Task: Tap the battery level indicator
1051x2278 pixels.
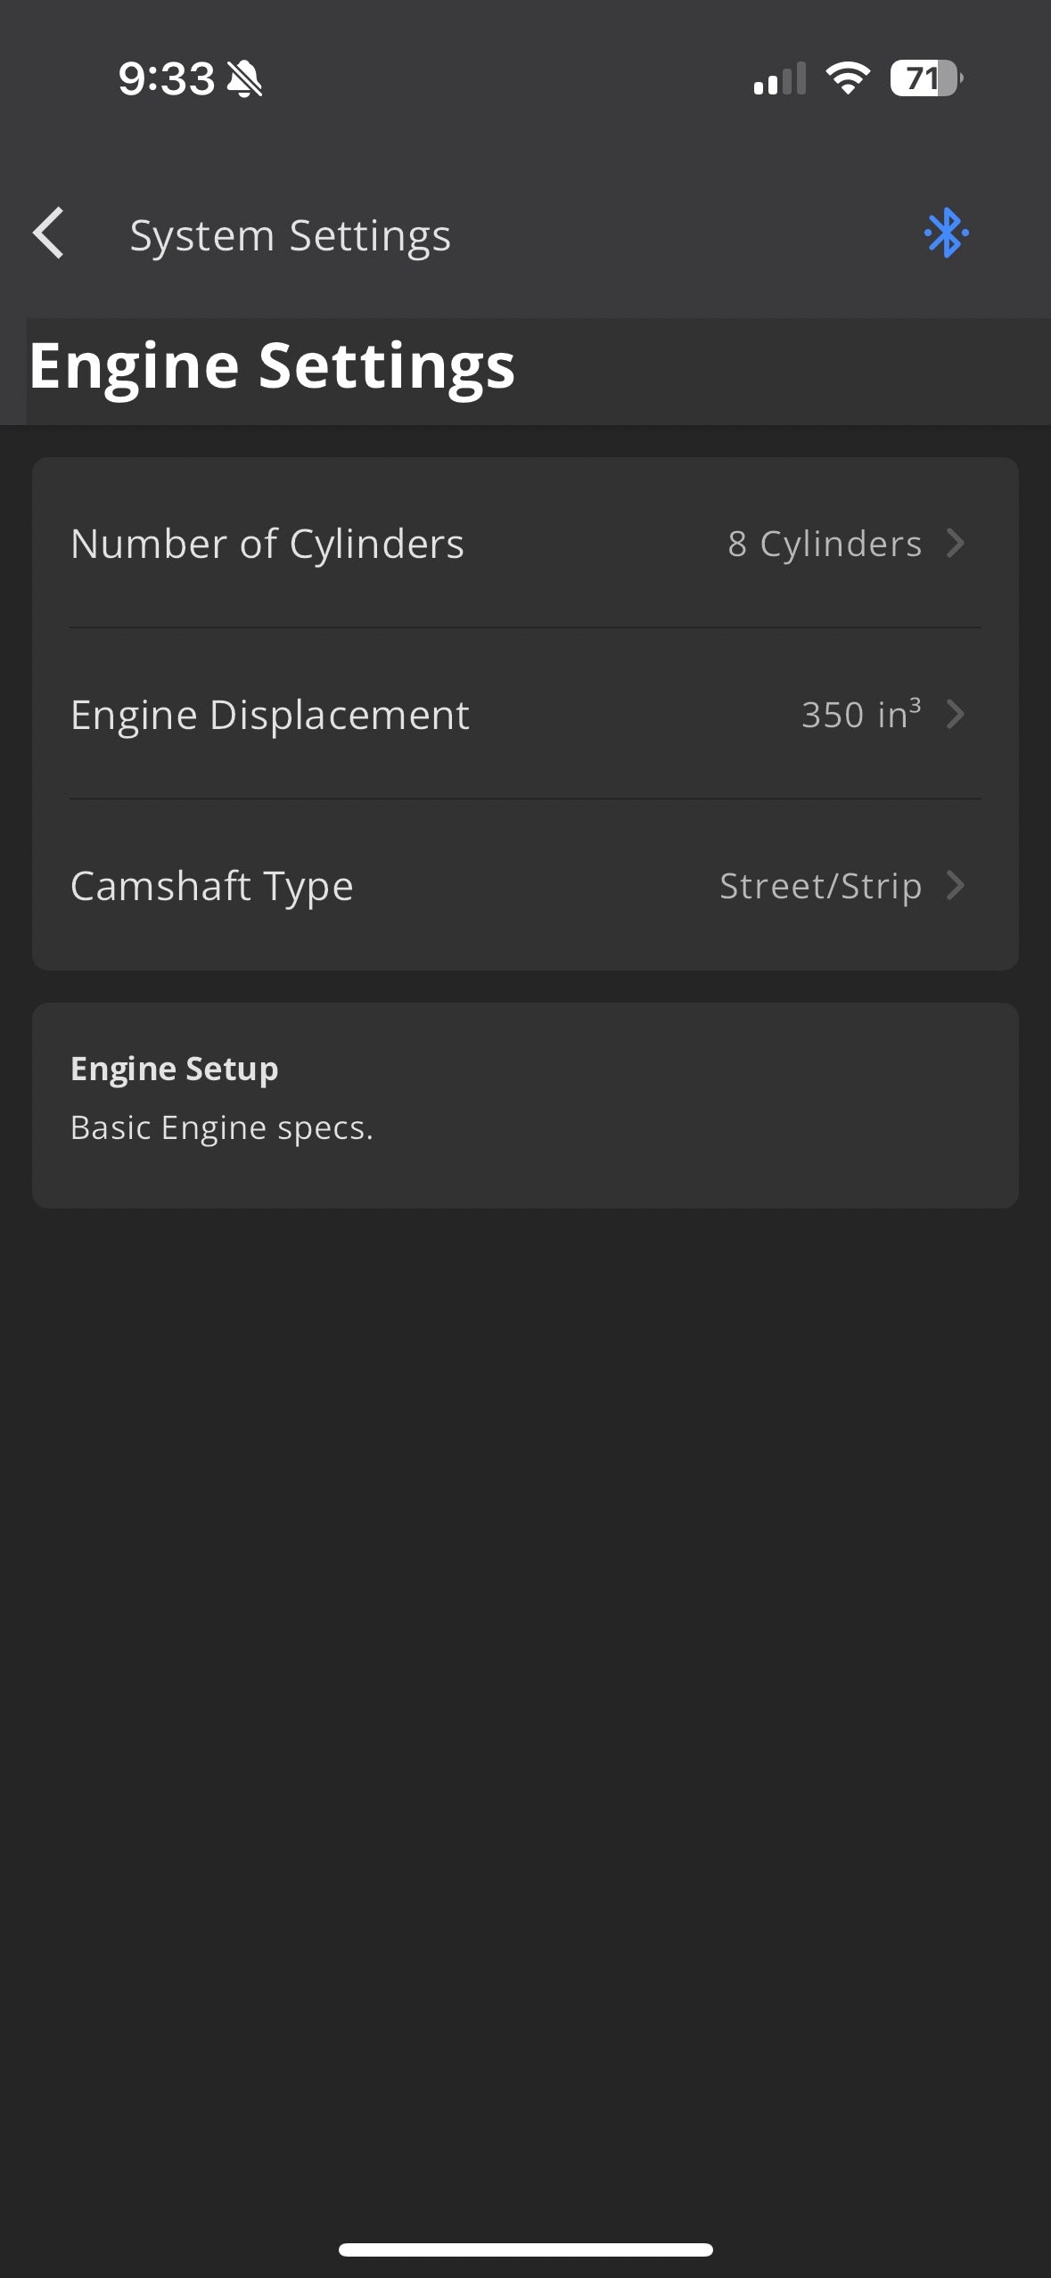Action: 925,78
